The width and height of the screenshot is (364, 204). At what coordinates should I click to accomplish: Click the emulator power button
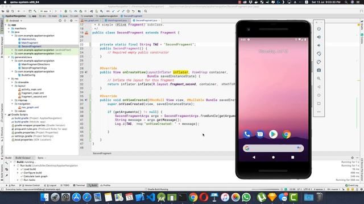pos(318,29)
